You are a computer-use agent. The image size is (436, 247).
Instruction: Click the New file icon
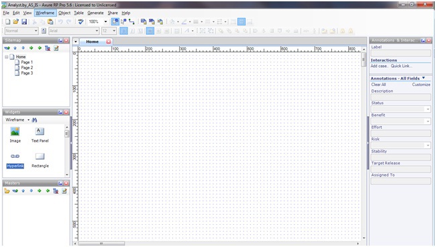click(x=8, y=21)
